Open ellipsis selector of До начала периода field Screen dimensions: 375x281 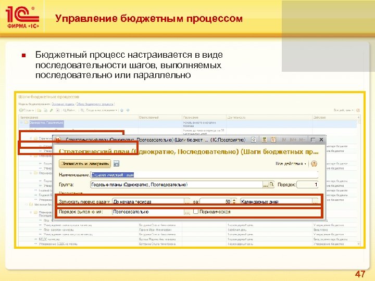click(187, 202)
